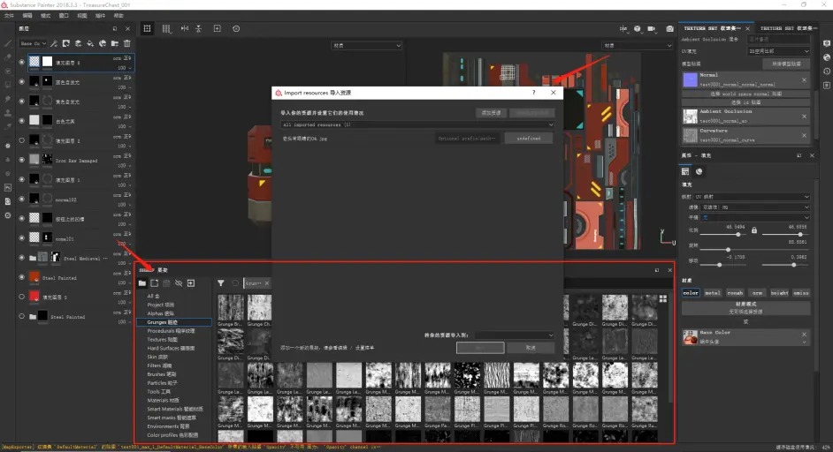Show the hidden bottom Steel Painted folder
Screen dimensions: 833x452
22,316
